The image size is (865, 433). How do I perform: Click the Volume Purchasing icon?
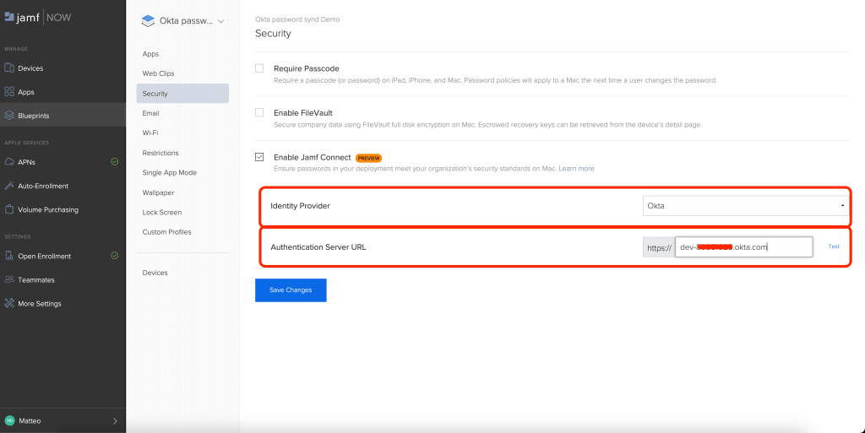(x=9, y=209)
